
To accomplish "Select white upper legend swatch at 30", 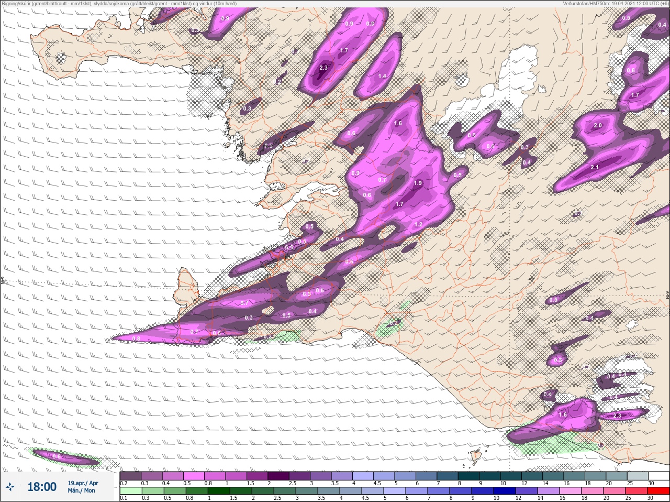I will [659, 476].
